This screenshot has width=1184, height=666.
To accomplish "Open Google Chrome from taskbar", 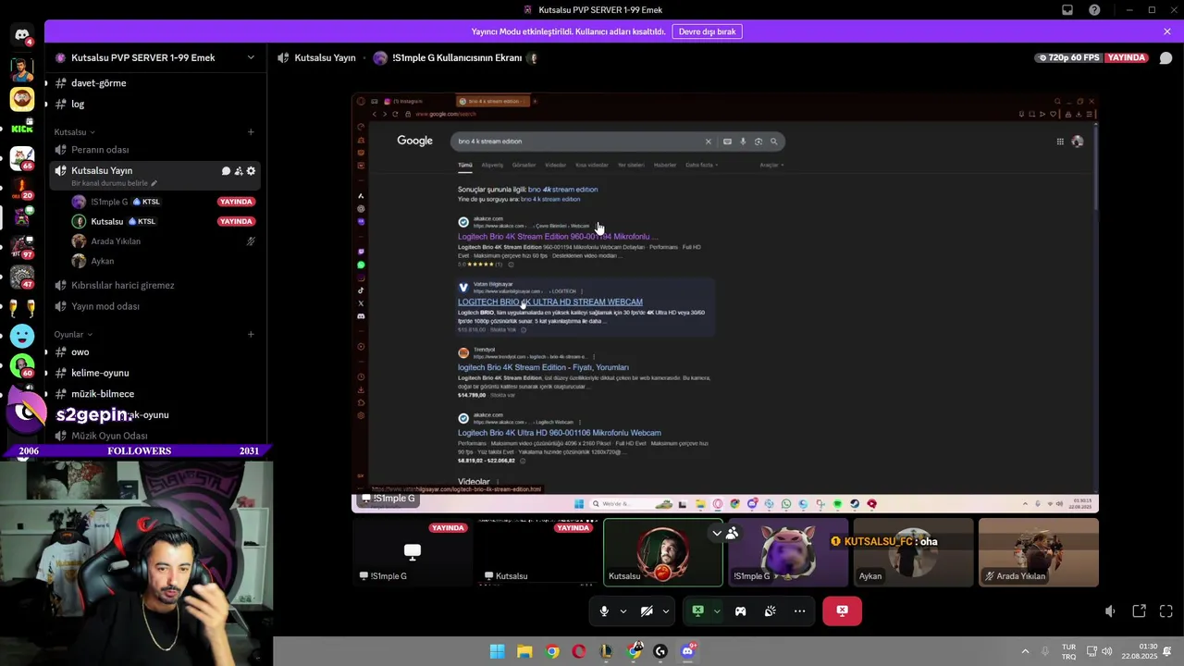I will pyautogui.click(x=551, y=651).
